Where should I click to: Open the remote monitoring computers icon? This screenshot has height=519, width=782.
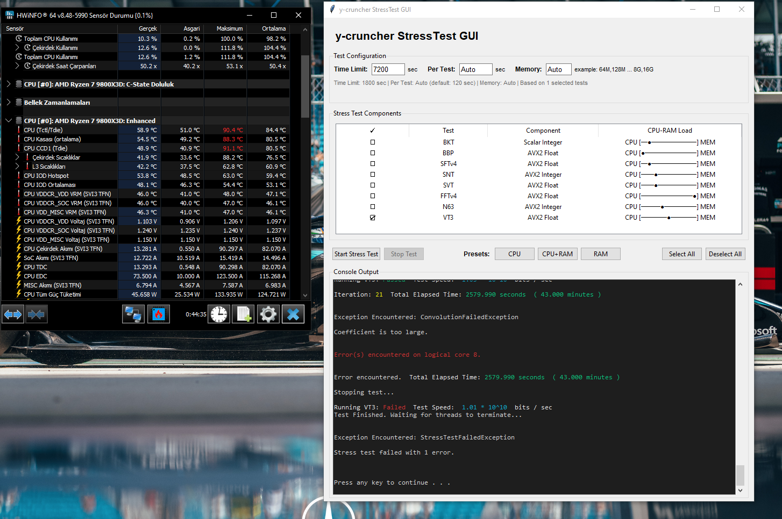click(133, 314)
